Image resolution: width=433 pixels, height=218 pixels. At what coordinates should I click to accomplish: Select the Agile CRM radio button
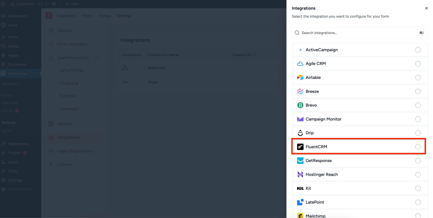[418, 64]
